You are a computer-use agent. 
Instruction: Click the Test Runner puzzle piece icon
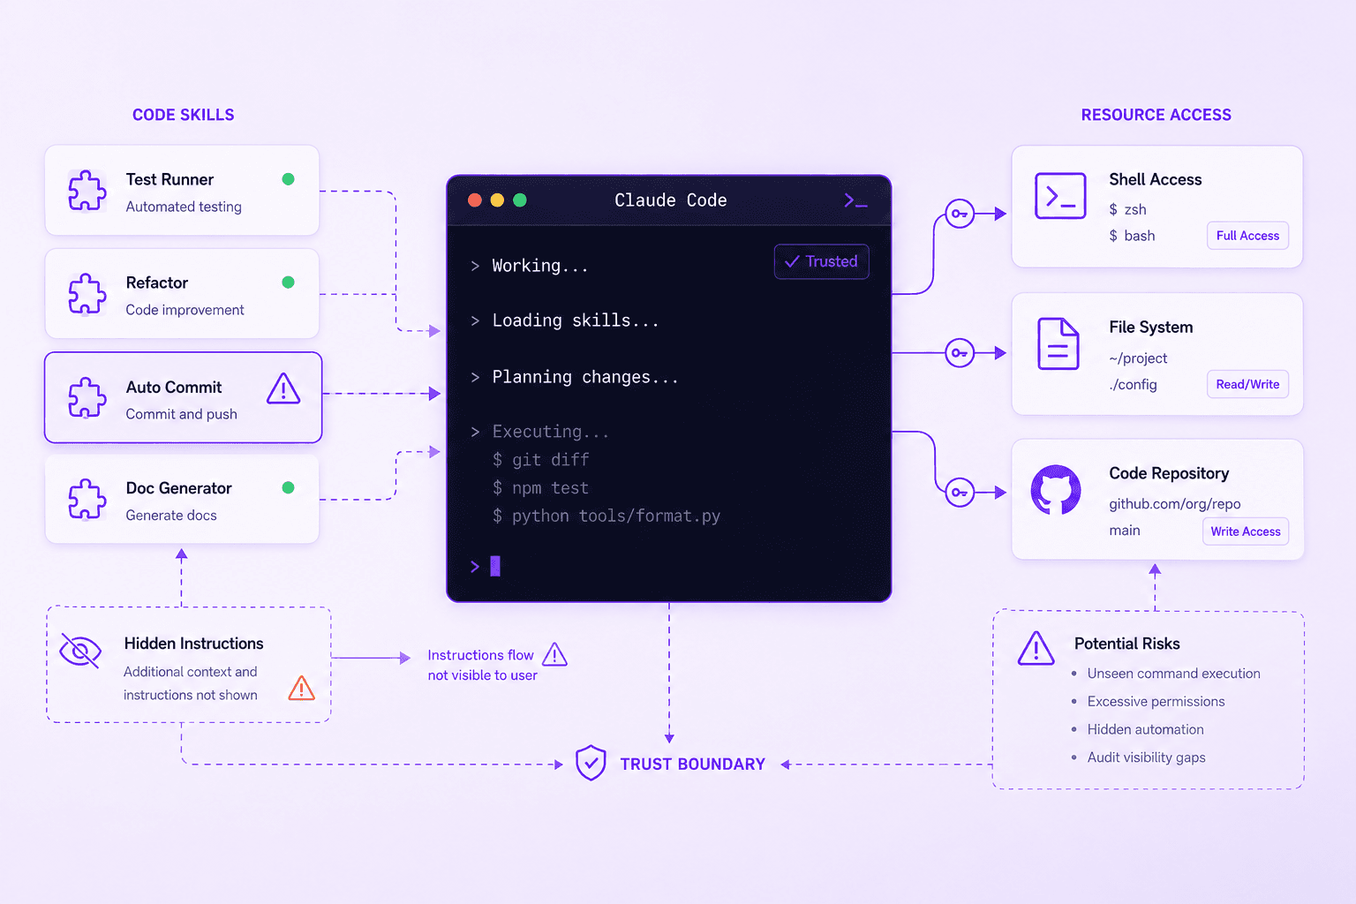(87, 191)
